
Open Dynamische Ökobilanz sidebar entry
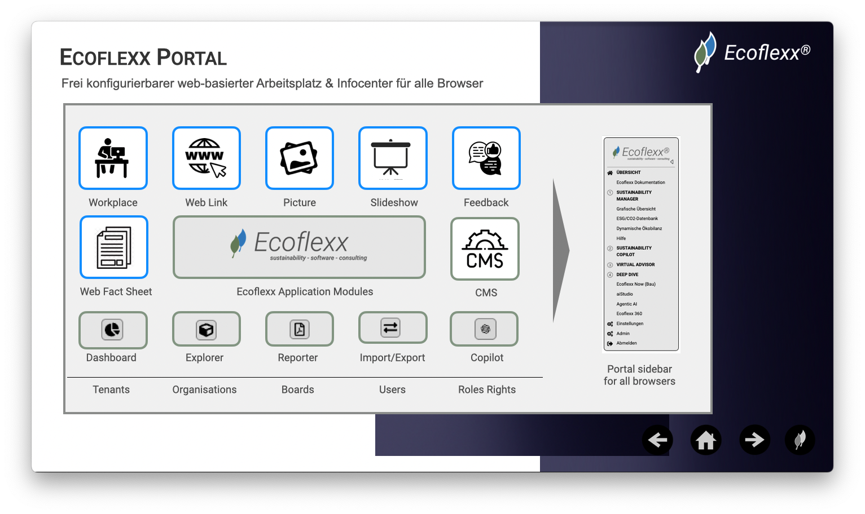639,229
